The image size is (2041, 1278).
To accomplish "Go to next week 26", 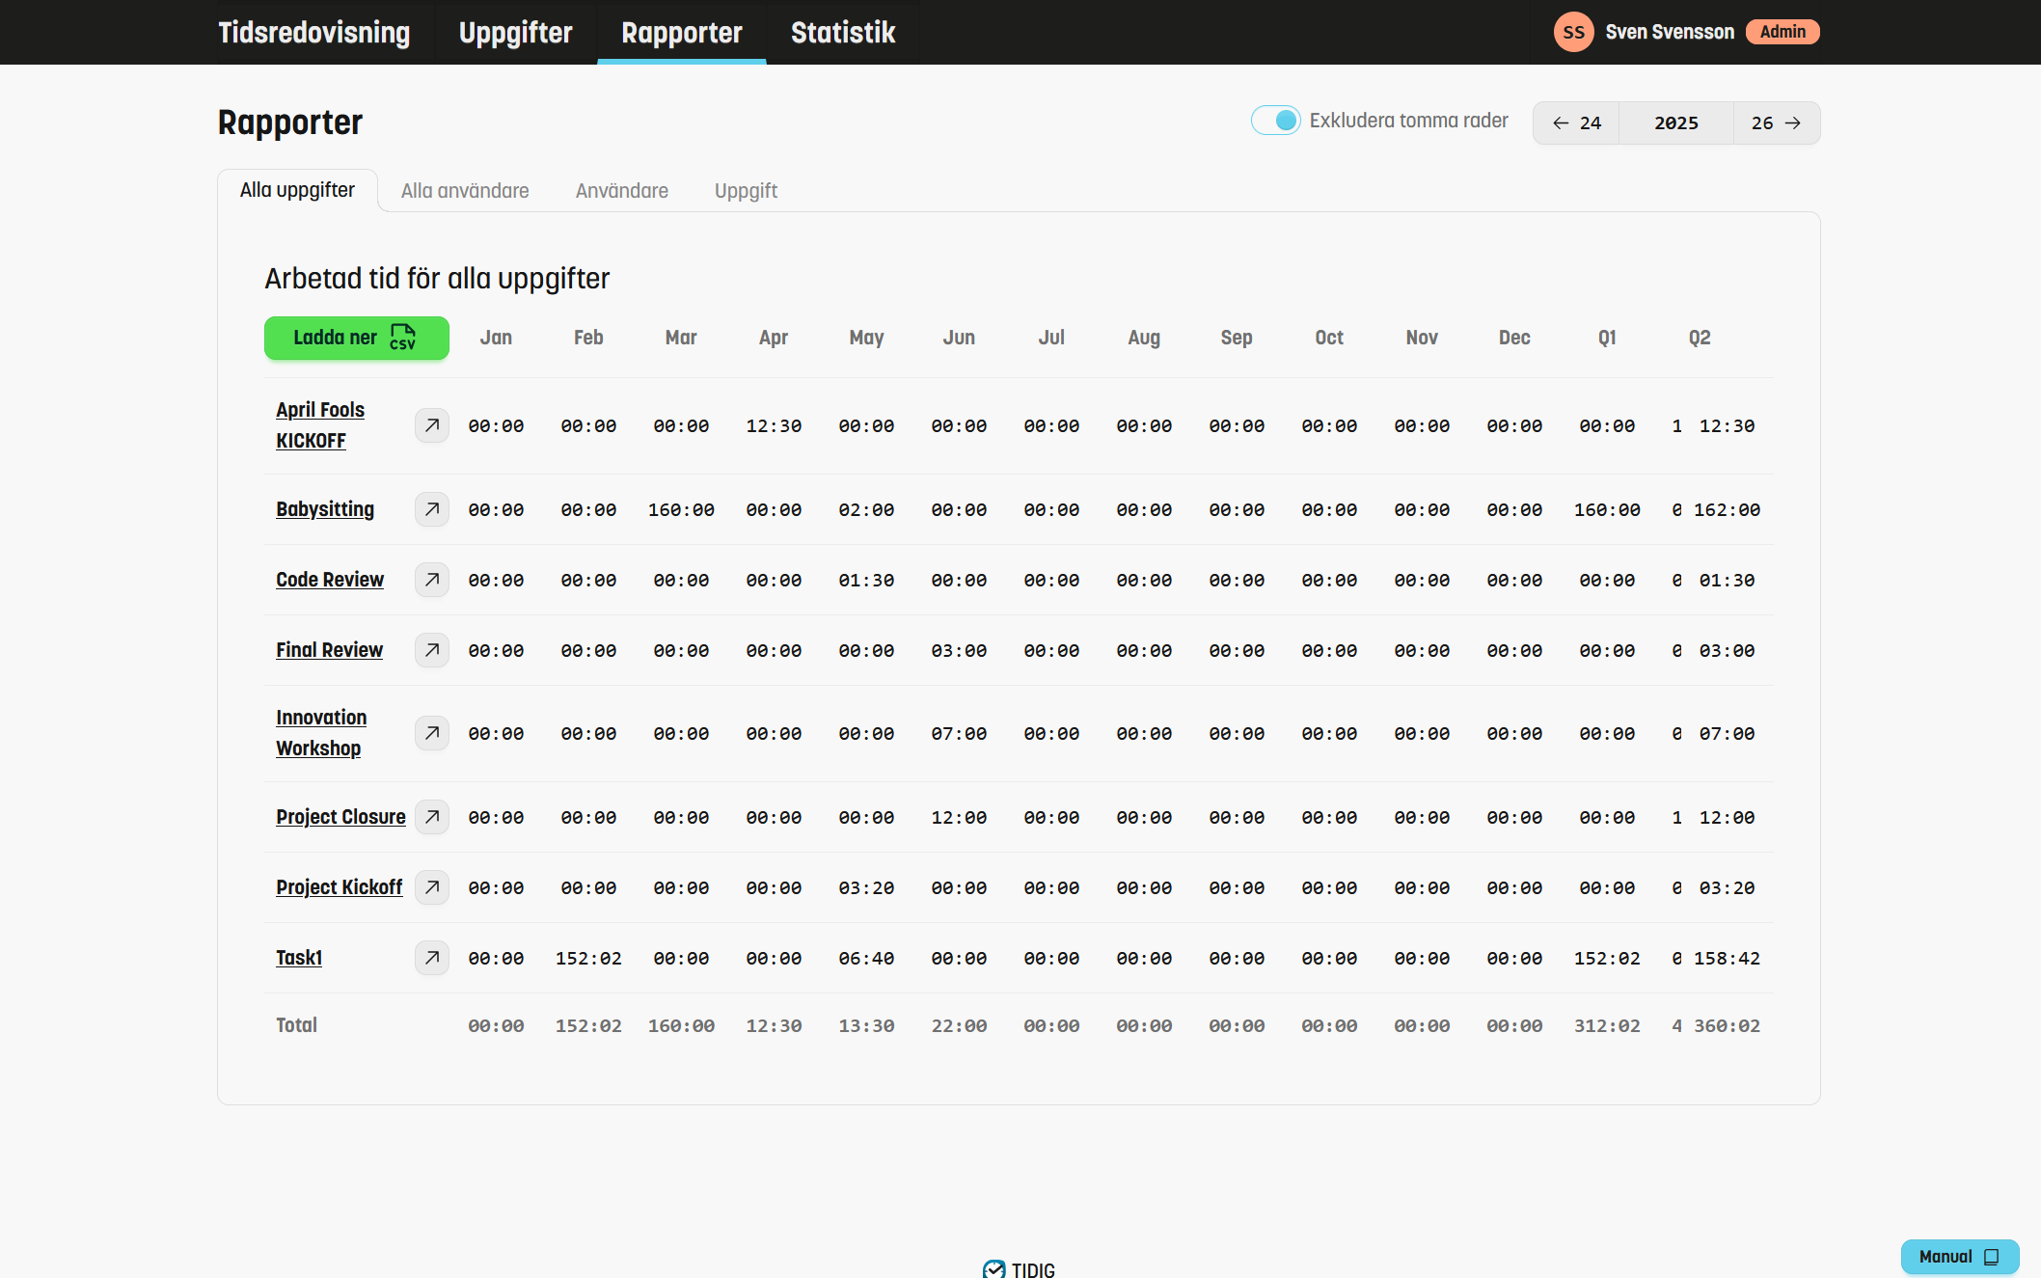I will point(1776,123).
